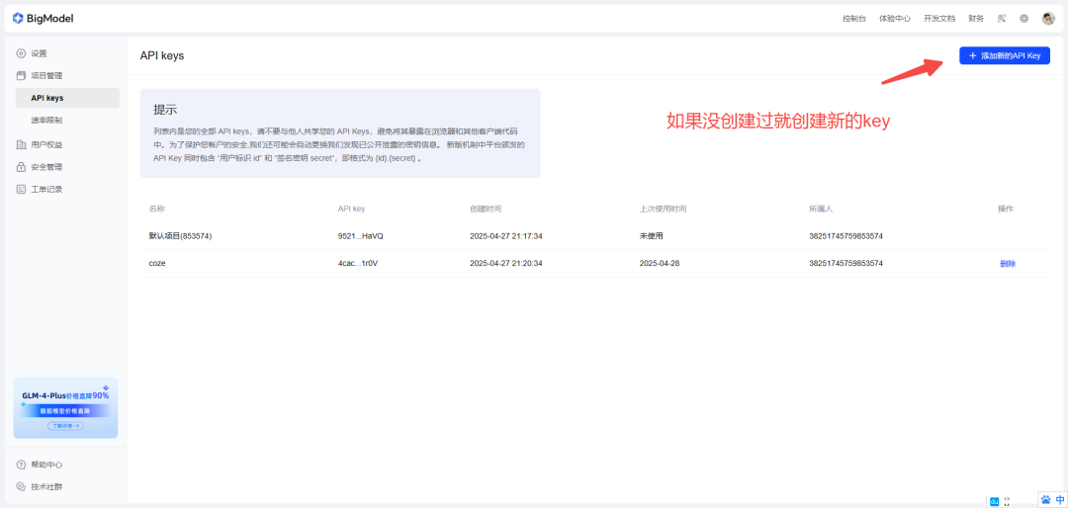
Task: Select API keys in the sidebar
Action: click(67, 98)
